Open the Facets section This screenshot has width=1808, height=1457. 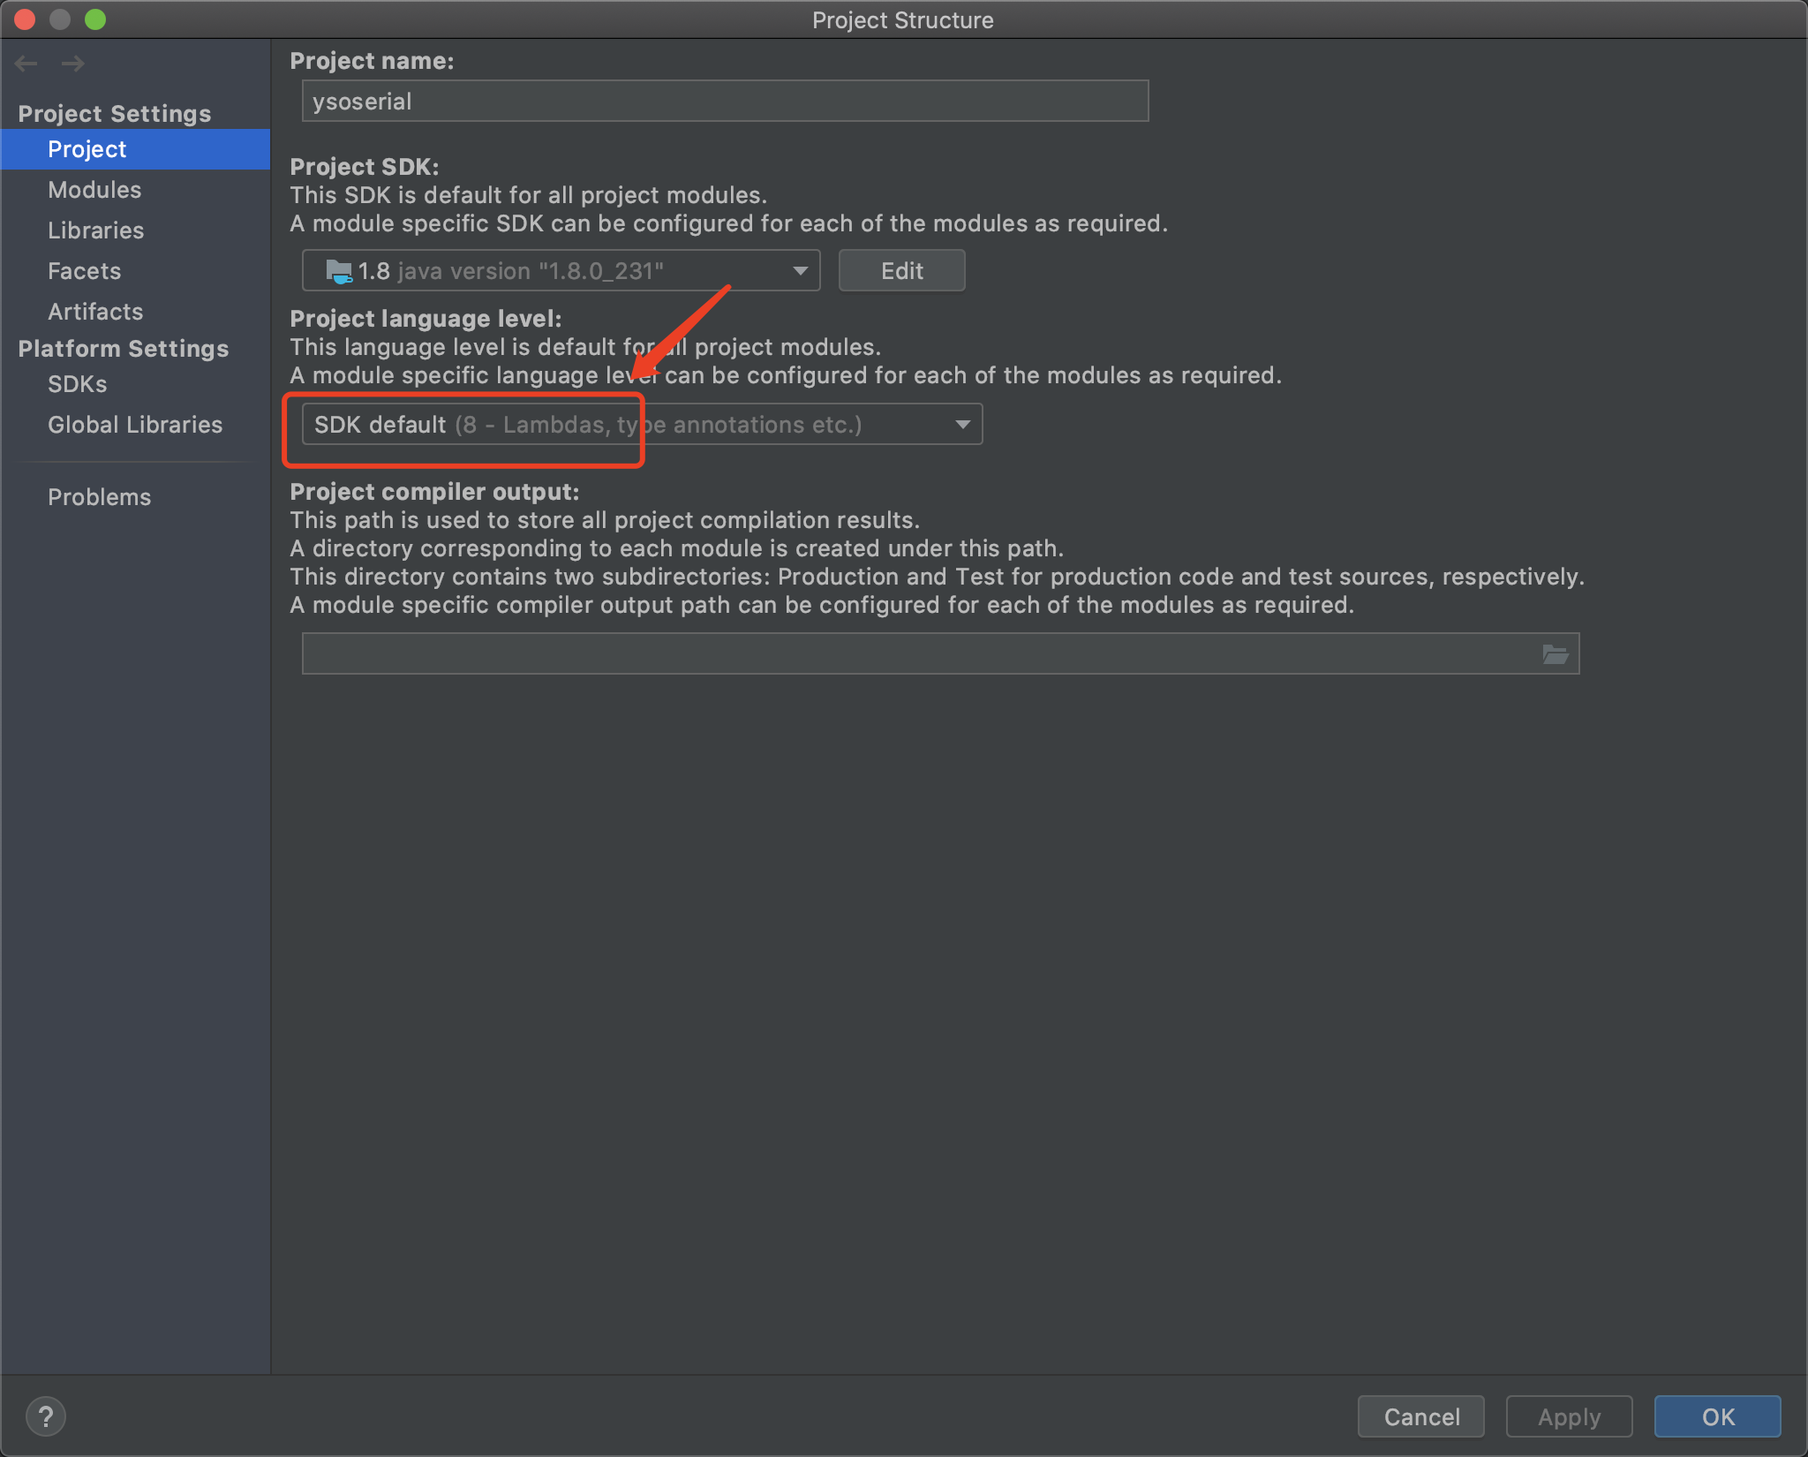point(85,271)
